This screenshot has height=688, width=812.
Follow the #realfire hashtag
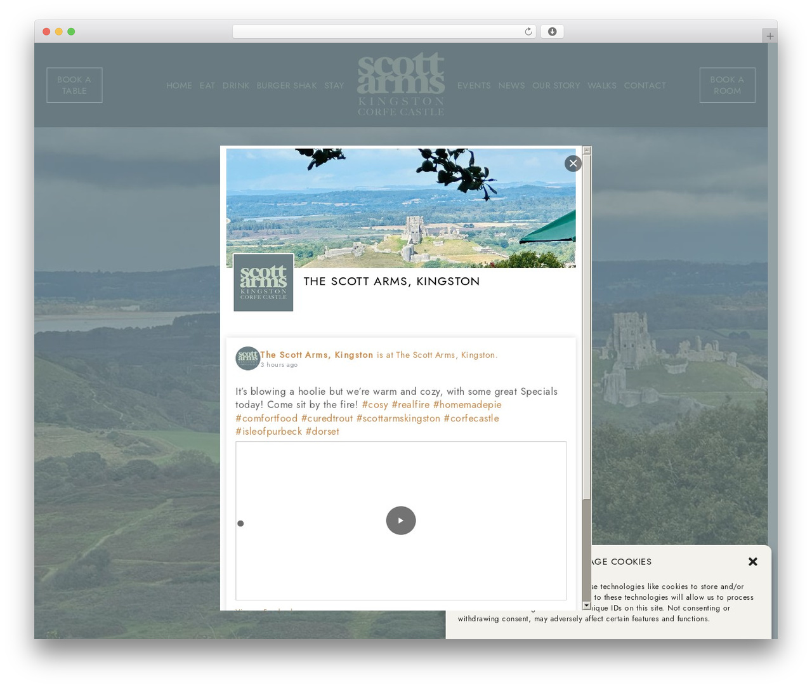click(410, 404)
